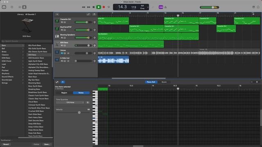Click the pan knob on 808 Bass track

tap(95, 45)
